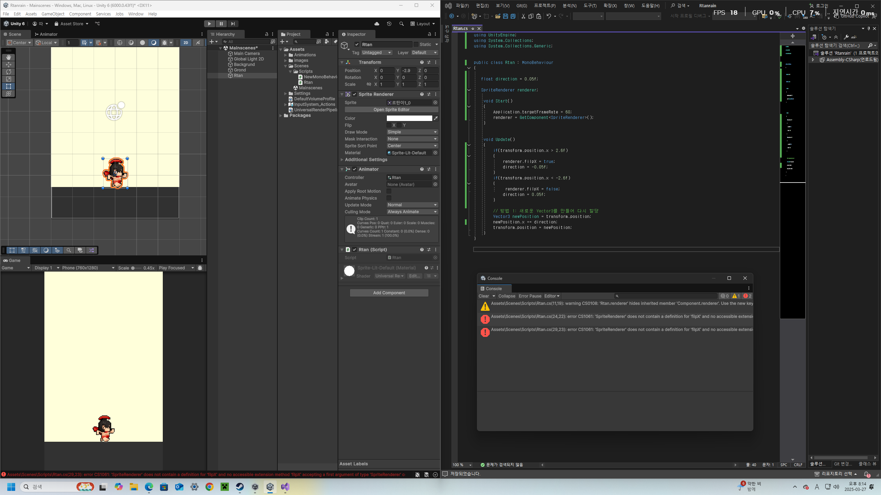Start Play mode in Unity
The width and height of the screenshot is (881, 495).
[x=209, y=24]
